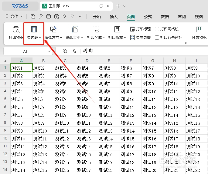Select cell I14 containing 测试22
Screen dimensions: 208x174
coord(196,170)
